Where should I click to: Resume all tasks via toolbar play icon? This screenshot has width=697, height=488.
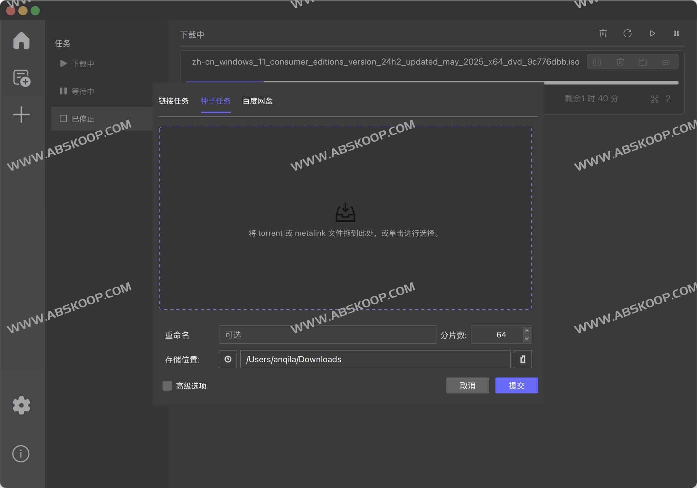click(652, 33)
